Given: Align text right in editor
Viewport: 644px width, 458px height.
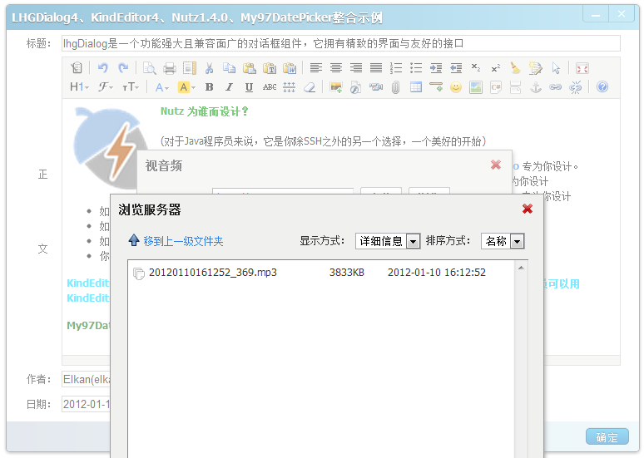Looking at the screenshot, I should point(355,67).
